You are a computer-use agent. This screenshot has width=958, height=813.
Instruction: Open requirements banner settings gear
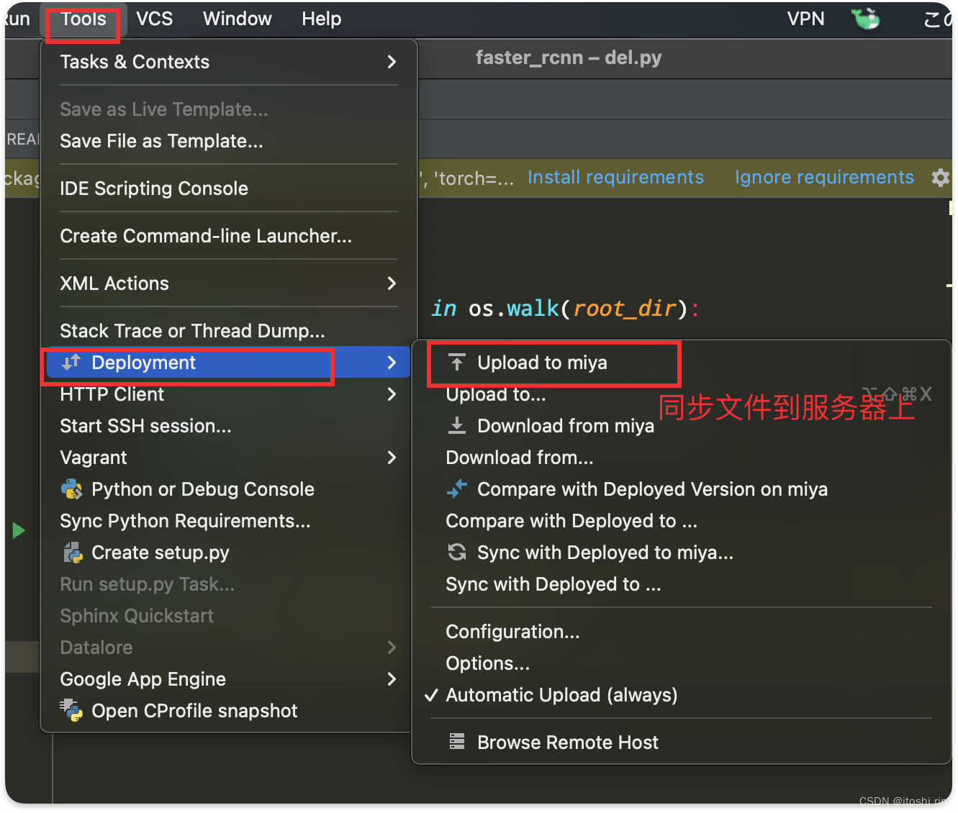click(941, 178)
